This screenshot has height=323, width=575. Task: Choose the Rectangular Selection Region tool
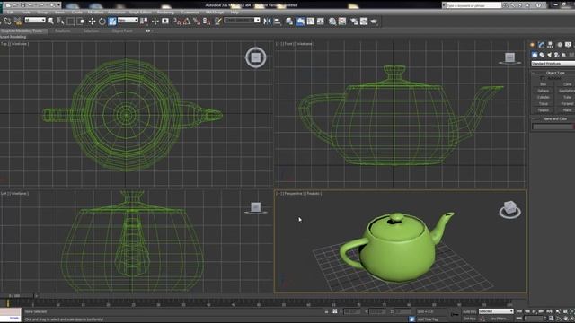[71, 22]
